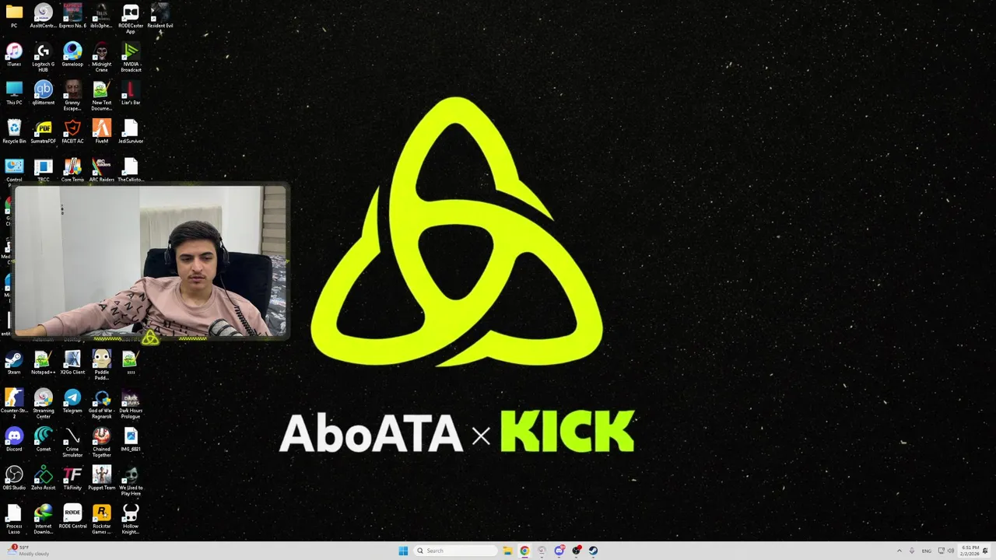The height and width of the screenshot is (560, 996).
Task: Open Logitech G HUB shortcut
Action: 44,57
